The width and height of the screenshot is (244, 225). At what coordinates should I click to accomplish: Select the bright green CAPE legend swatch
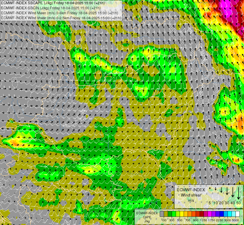(174, 214)
